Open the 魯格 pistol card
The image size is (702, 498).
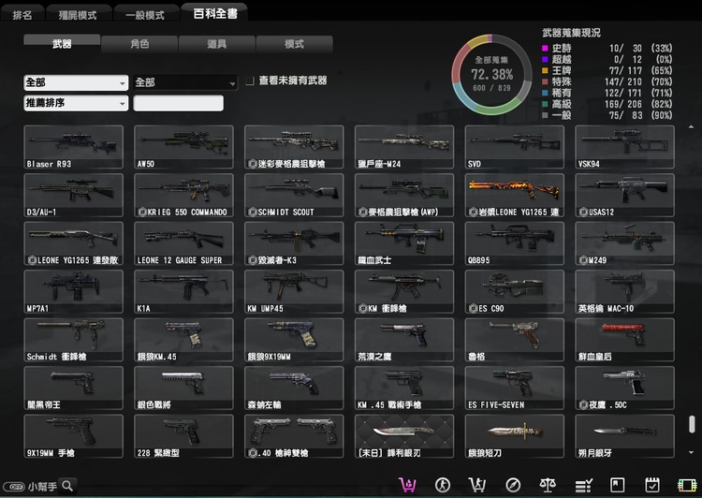[x=515, y=340]
